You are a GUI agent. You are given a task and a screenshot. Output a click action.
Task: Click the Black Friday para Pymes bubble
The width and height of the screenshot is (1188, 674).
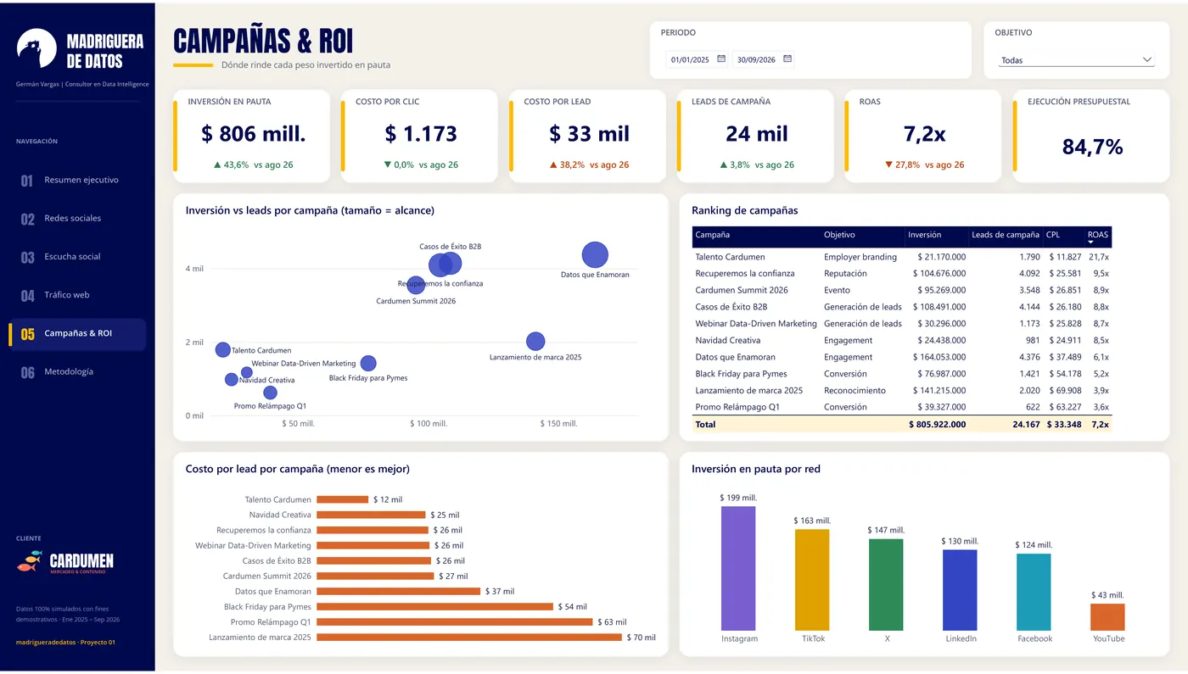tap(368, 363)
